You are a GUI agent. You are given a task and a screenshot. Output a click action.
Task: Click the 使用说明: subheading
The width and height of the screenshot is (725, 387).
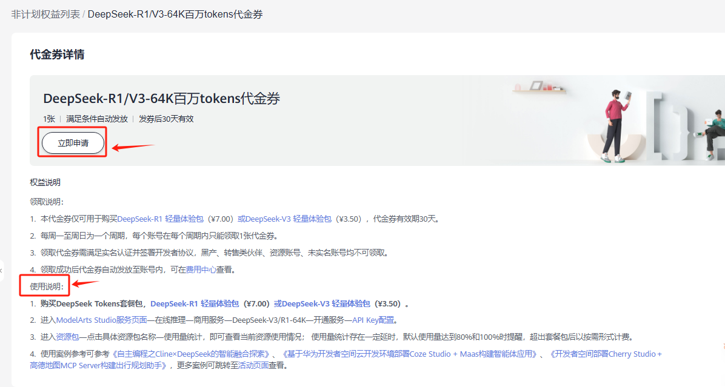[47, 287]
